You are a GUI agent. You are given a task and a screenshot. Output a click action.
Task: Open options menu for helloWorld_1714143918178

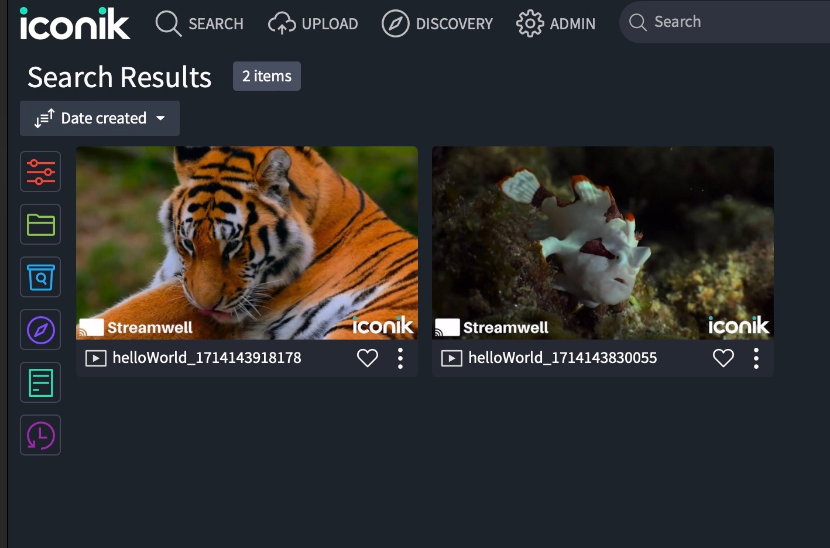click(400, 358)
